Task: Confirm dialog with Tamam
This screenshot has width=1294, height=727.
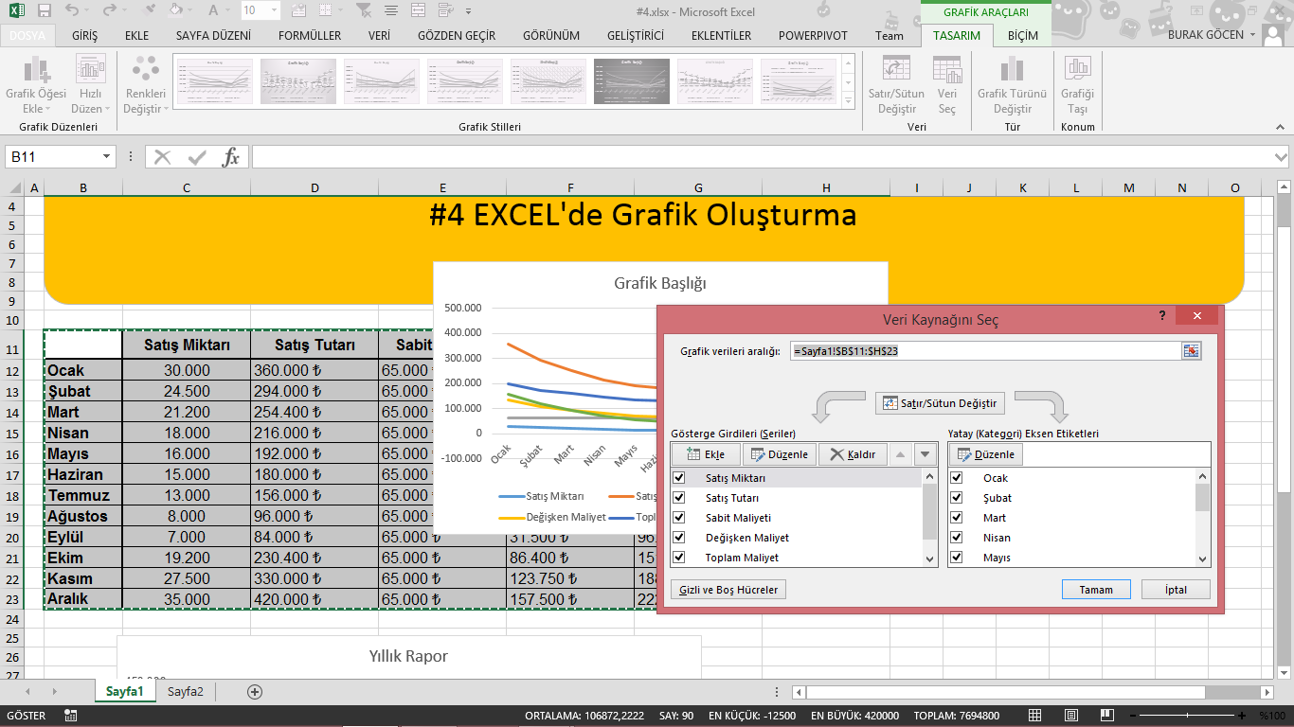Action: coord(1096,590)
